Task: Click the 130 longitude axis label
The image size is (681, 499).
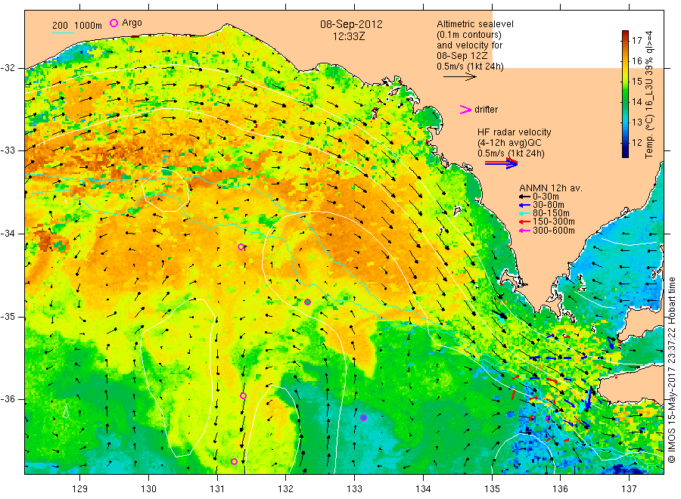Action: tap(148, 489)
